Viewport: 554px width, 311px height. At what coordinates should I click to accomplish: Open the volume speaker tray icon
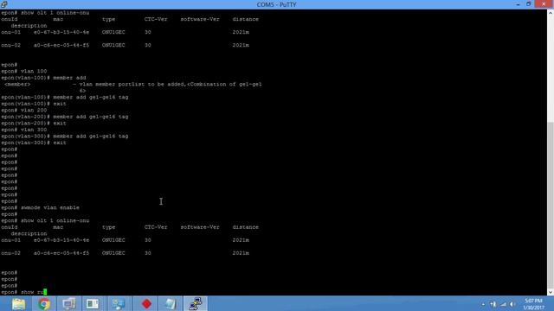512,304
